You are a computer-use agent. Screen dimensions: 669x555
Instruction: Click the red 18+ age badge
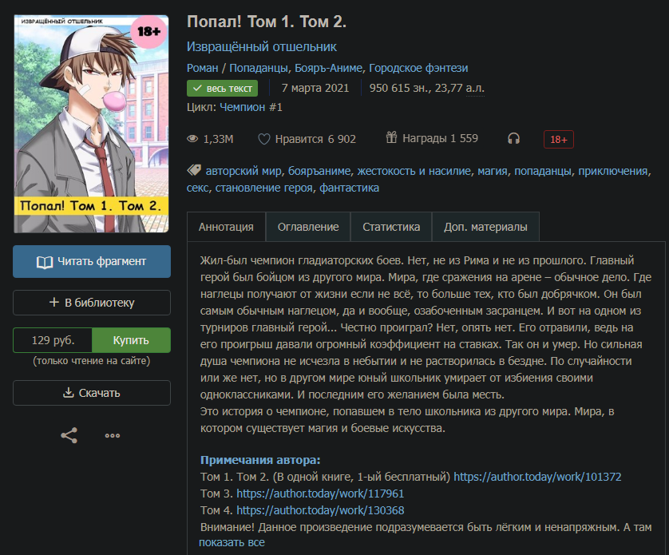click(559, 139)
